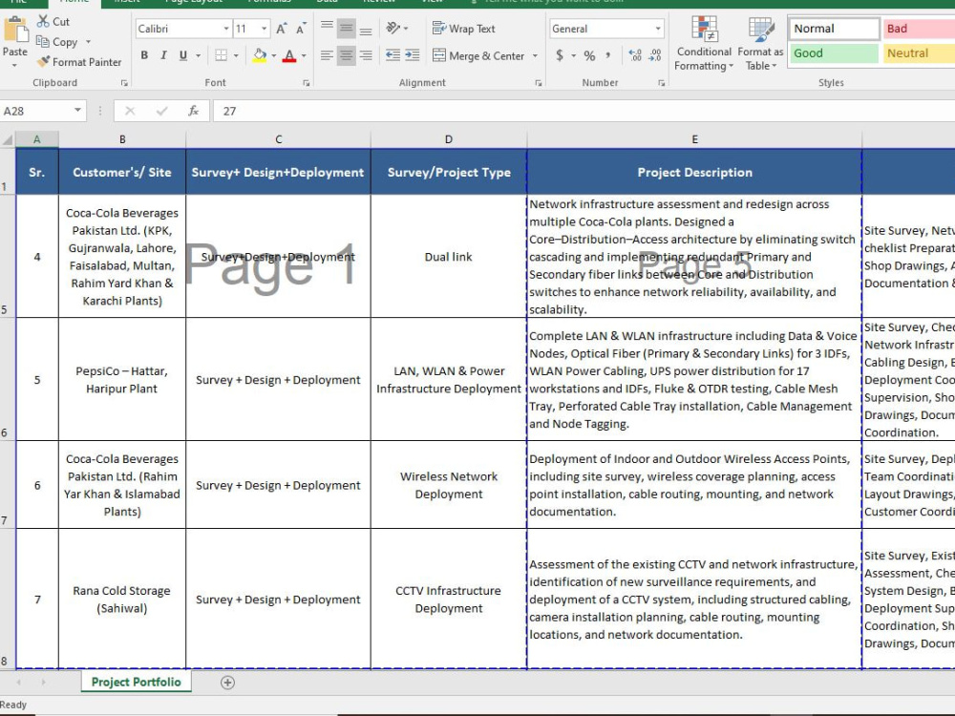
Task: Open font color options arrow
Action: pyautogui.click(x=304, y=55)
